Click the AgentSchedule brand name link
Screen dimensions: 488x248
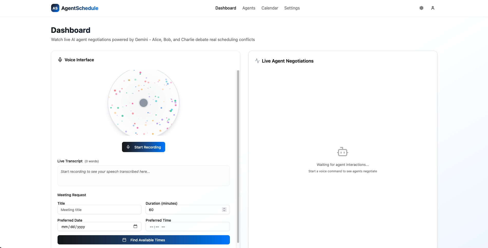pyautogui.click(x=80, y=8)
